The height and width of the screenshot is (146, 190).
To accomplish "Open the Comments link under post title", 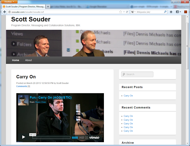I will coord(21,86).
